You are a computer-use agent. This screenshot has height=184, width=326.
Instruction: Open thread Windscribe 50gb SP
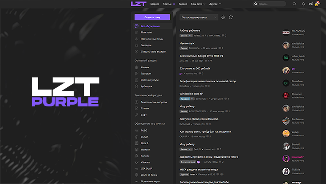(191, 94)
